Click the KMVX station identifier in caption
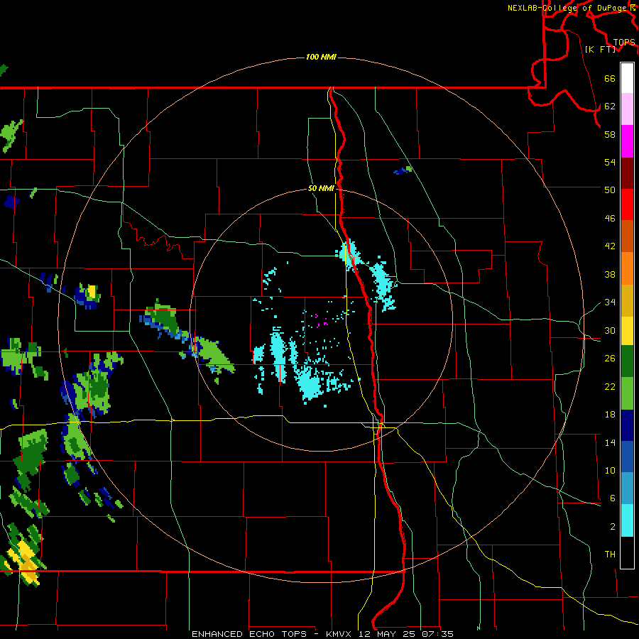Viewport: 639px width, 639px height. click(340, 634)
